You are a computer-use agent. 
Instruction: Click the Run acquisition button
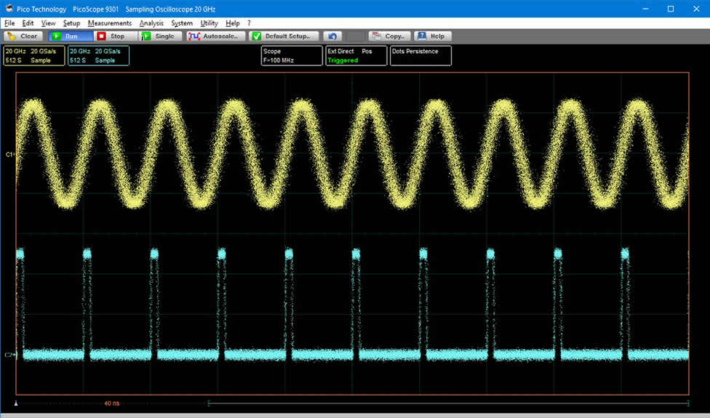pyautogui.click(x=71, y=36)
